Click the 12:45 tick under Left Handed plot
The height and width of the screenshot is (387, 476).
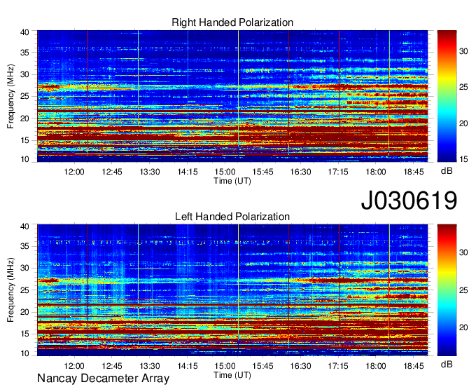point(112,366)
